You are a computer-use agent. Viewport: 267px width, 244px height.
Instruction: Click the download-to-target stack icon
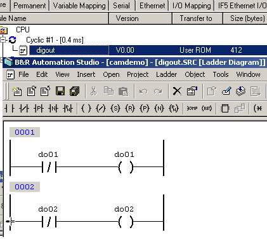tap(240, 91)
